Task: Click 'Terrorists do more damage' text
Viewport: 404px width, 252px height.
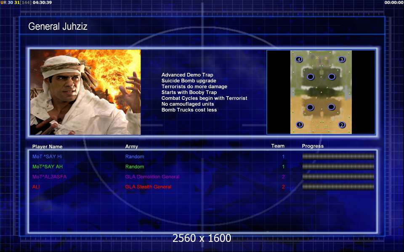Action: pyautogui.click(x=194, y=87)
